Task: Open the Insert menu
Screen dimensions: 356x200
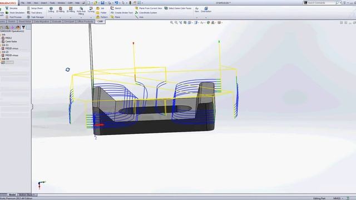Action: point(44,3)
